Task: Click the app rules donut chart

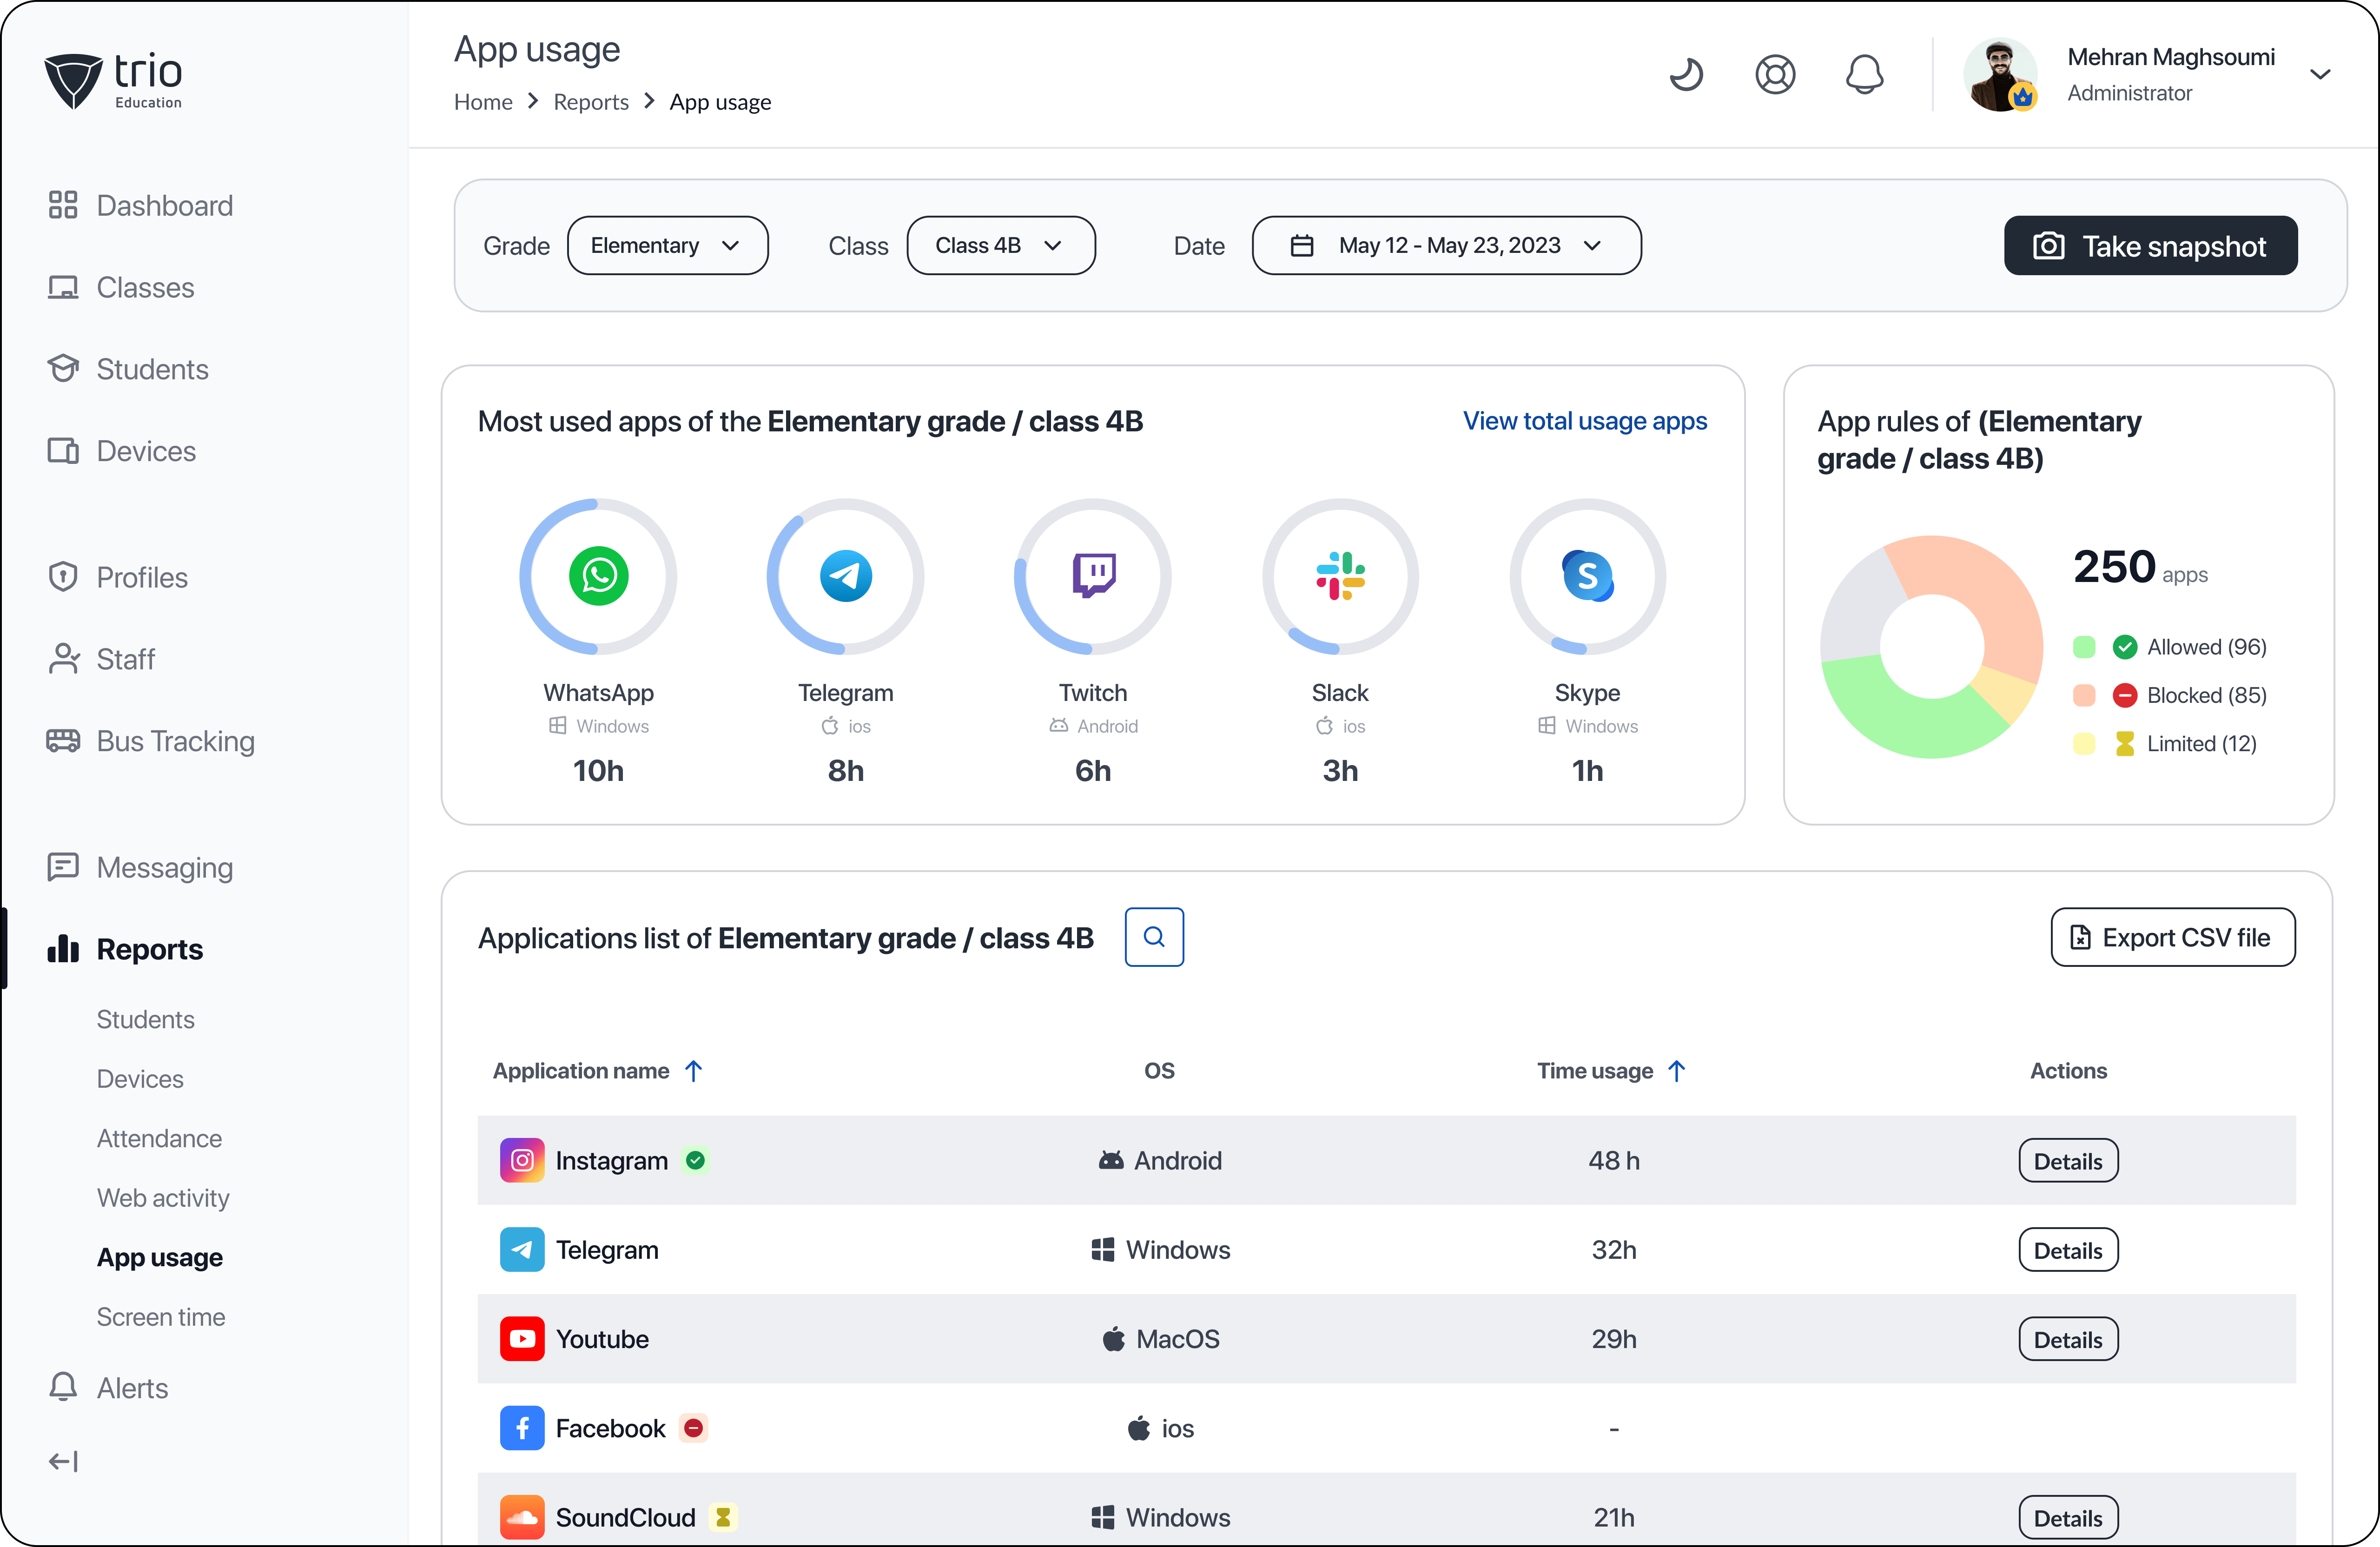Action: 1931,646
